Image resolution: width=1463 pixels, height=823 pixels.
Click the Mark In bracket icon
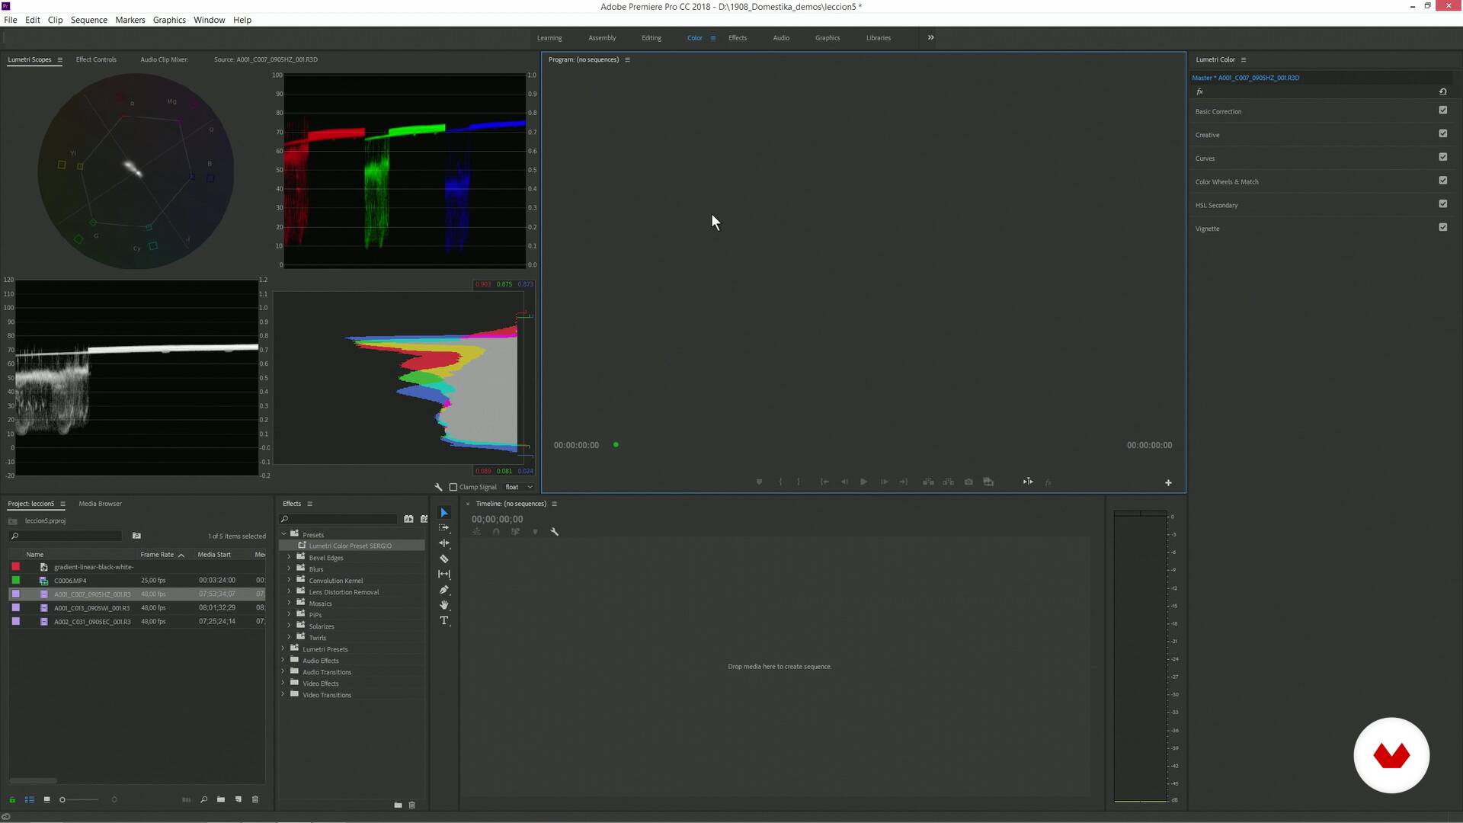point(780,482)
